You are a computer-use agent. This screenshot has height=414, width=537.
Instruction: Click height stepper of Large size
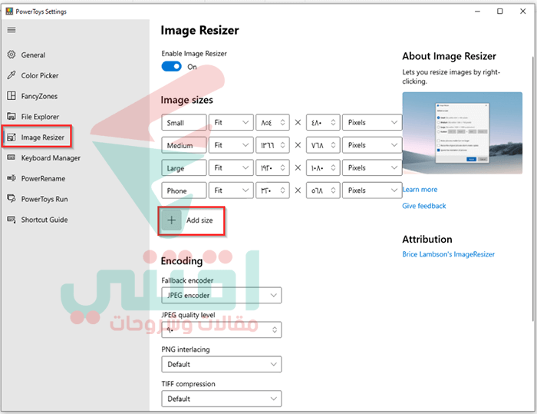point(333,167)
